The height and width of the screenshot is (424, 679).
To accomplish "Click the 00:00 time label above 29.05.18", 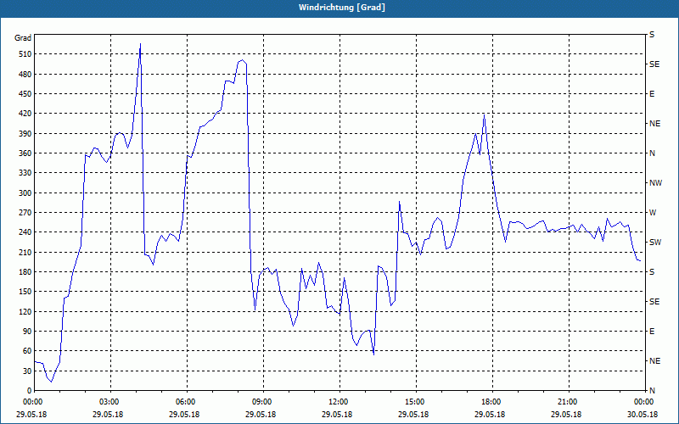I will pyautogui.click(x=33, y=402).
